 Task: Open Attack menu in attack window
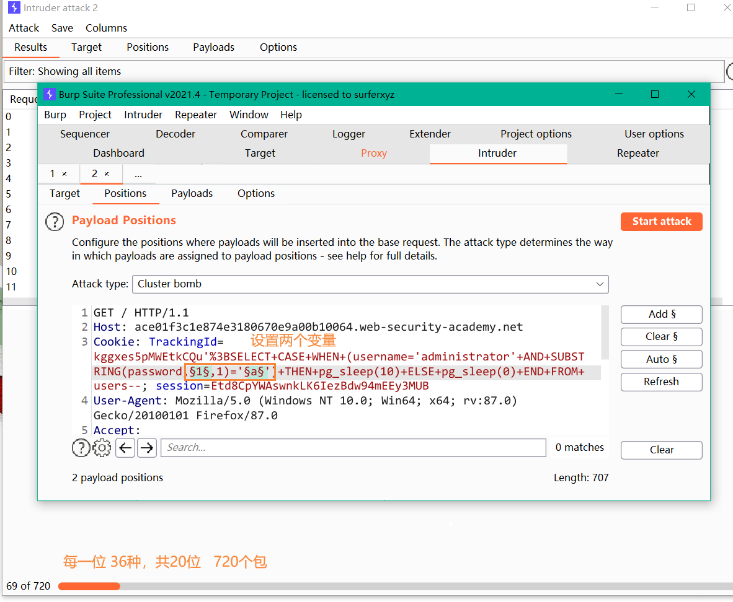tap(24, 28)
